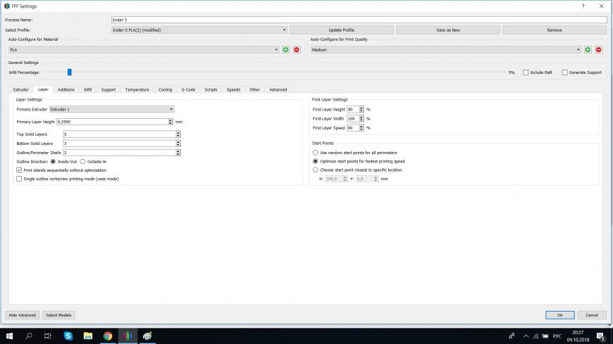This screenshot has height=344, width=613.
Task: Click the Process Name input field
Action: tap(359, 20)
